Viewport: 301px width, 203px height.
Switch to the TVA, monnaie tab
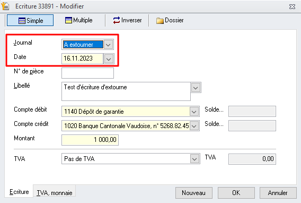click(55, 192)
